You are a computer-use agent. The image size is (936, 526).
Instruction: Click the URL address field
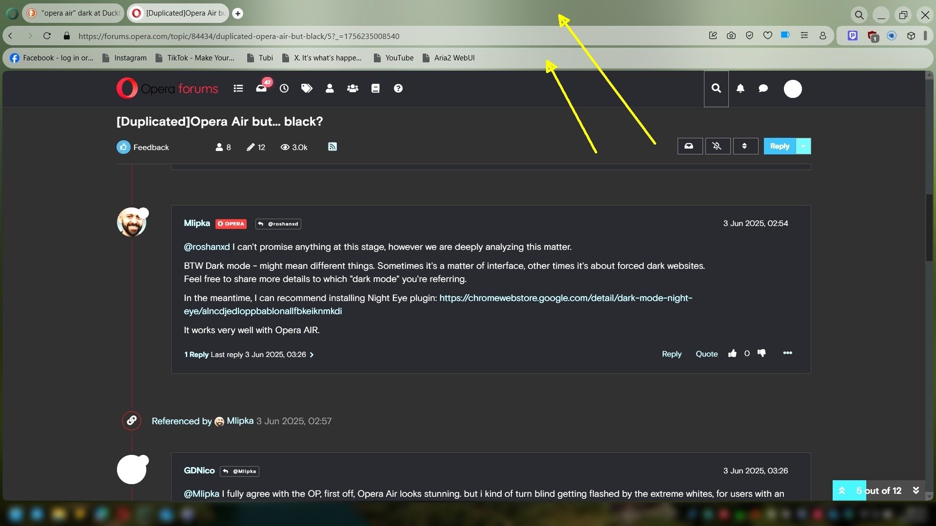pyautogui.click(x=385, y=36)
